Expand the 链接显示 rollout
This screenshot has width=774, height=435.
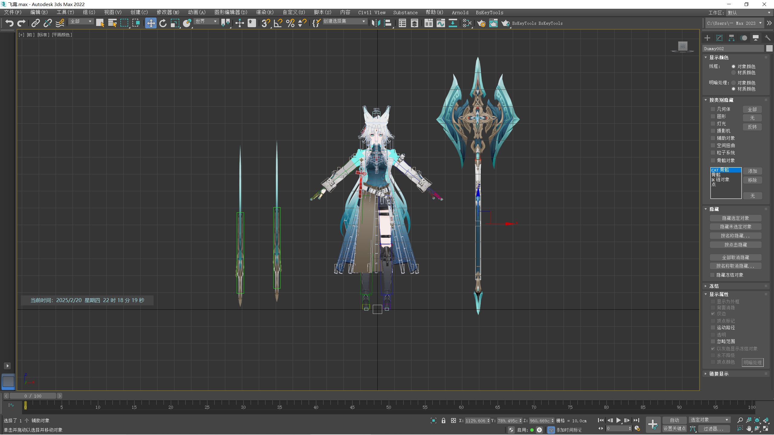coord(706,374)
